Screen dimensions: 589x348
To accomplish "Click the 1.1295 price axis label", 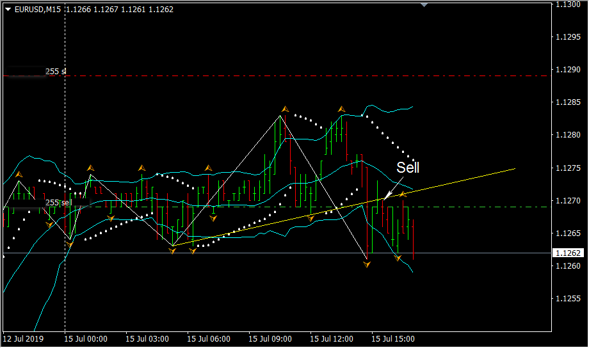I will pos(568,37).
